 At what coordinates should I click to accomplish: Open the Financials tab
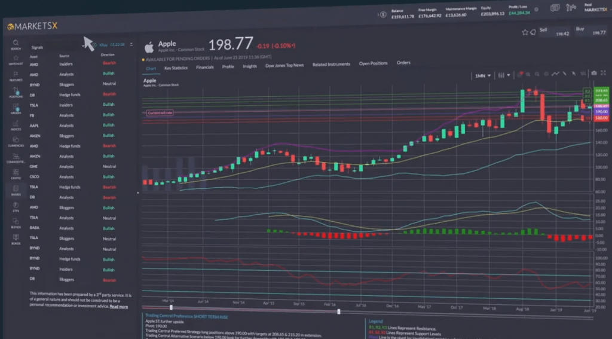pos(204,67)
